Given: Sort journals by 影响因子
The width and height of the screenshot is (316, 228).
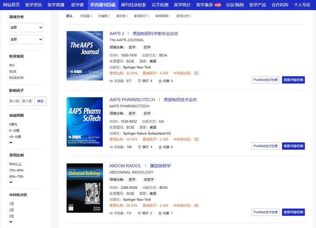Looking at the screenshot, I should (141, 16).
